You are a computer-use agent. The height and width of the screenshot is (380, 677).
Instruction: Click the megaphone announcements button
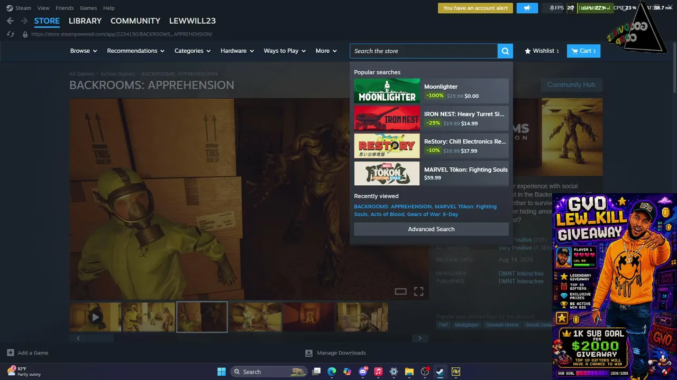tap(527, 8)
